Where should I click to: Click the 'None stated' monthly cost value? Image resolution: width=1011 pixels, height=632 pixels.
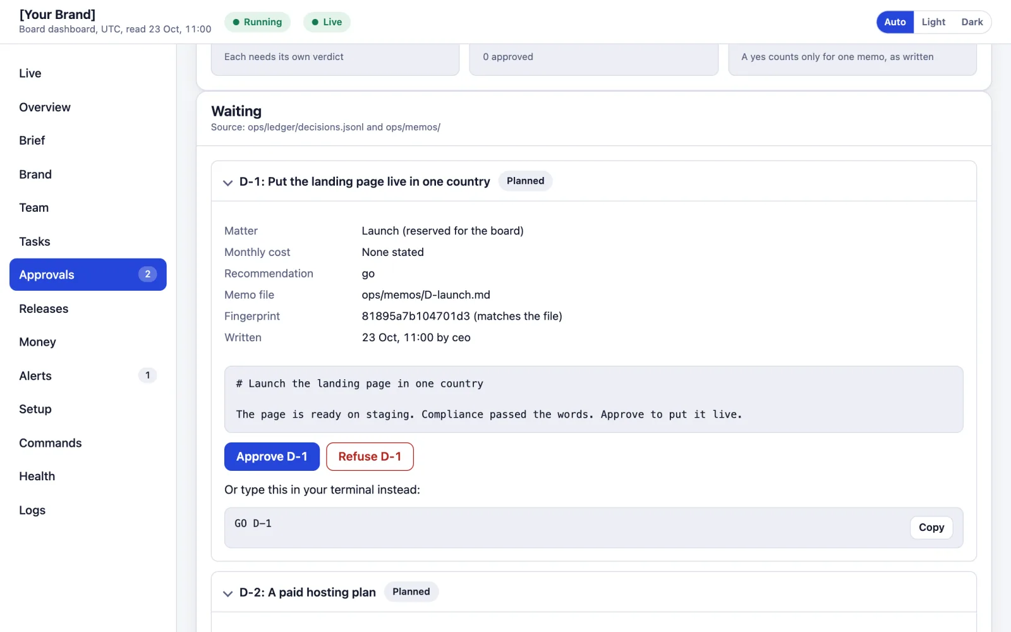click(392, 252)
